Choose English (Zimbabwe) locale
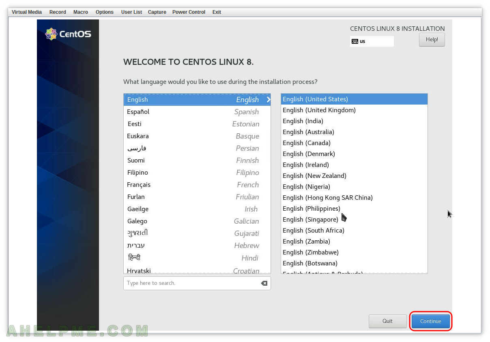Viewport: 490px width, 342px height. tap(354, 252)
